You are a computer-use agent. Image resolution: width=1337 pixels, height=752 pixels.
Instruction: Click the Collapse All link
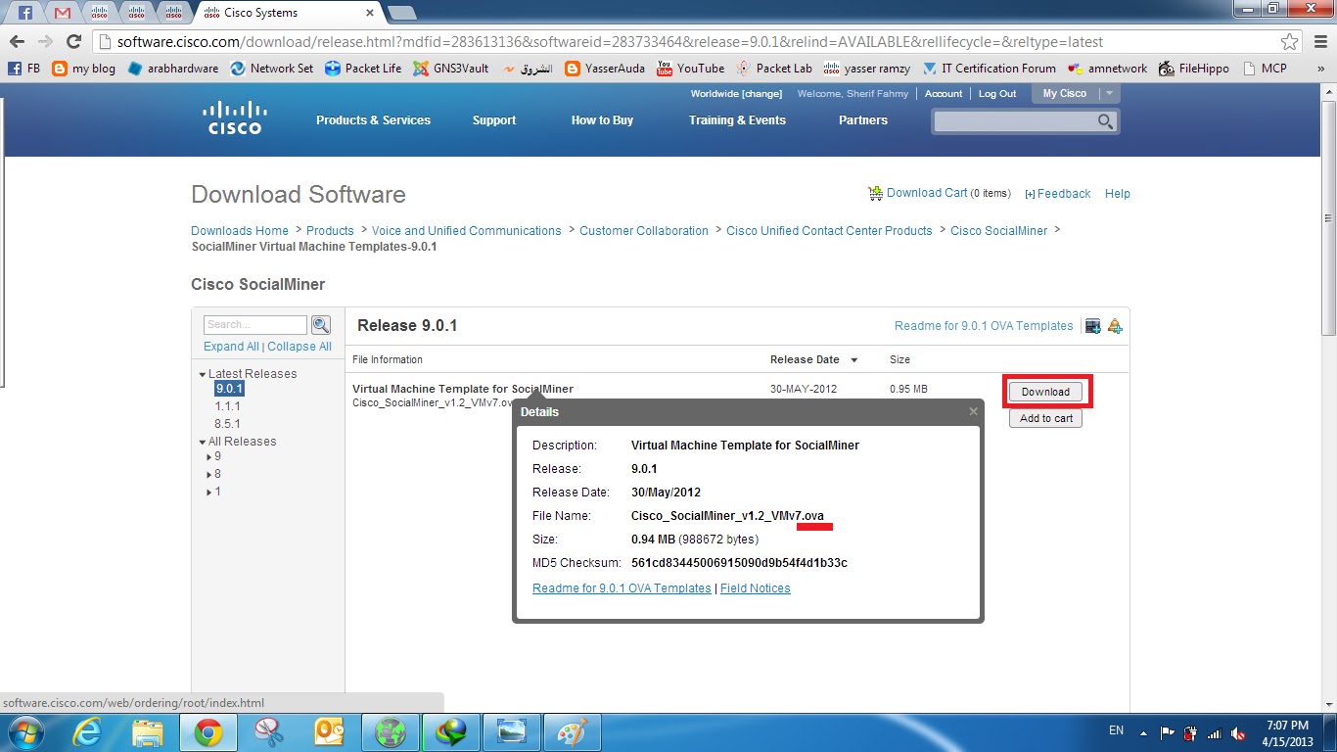[x=300, y=347]
